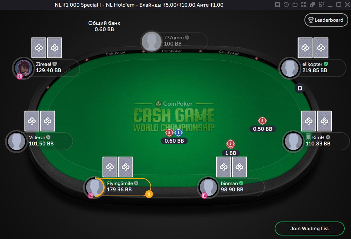Image resolution: width=351 pixels, height=239 pixels.
Task: Cascade tables with stacked windows icon
Action: [313, 5]
